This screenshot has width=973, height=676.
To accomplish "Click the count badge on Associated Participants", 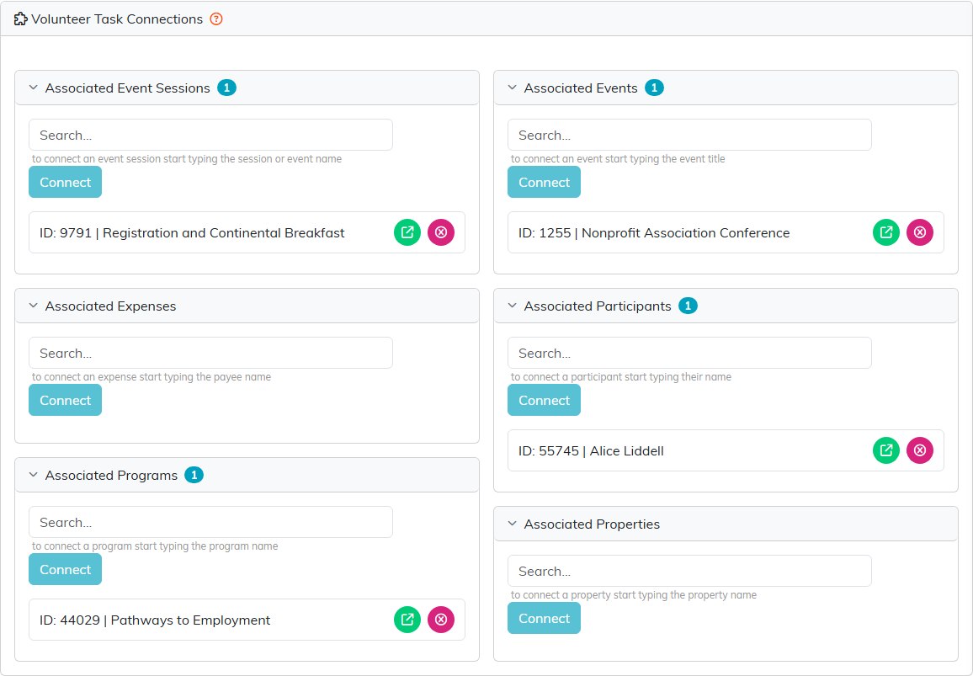I will click(x=689, y=306).
